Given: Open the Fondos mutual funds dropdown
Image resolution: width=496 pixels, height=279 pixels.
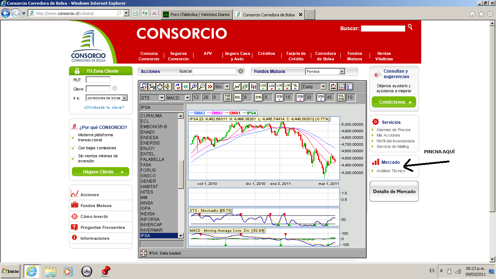Looking at the screenshot, I should 325,72.
